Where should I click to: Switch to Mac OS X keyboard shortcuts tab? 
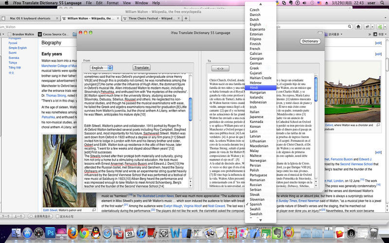tap(30, 18)
